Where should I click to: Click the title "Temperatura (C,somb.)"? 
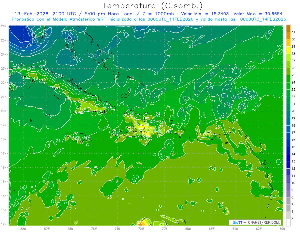[153, 6]
